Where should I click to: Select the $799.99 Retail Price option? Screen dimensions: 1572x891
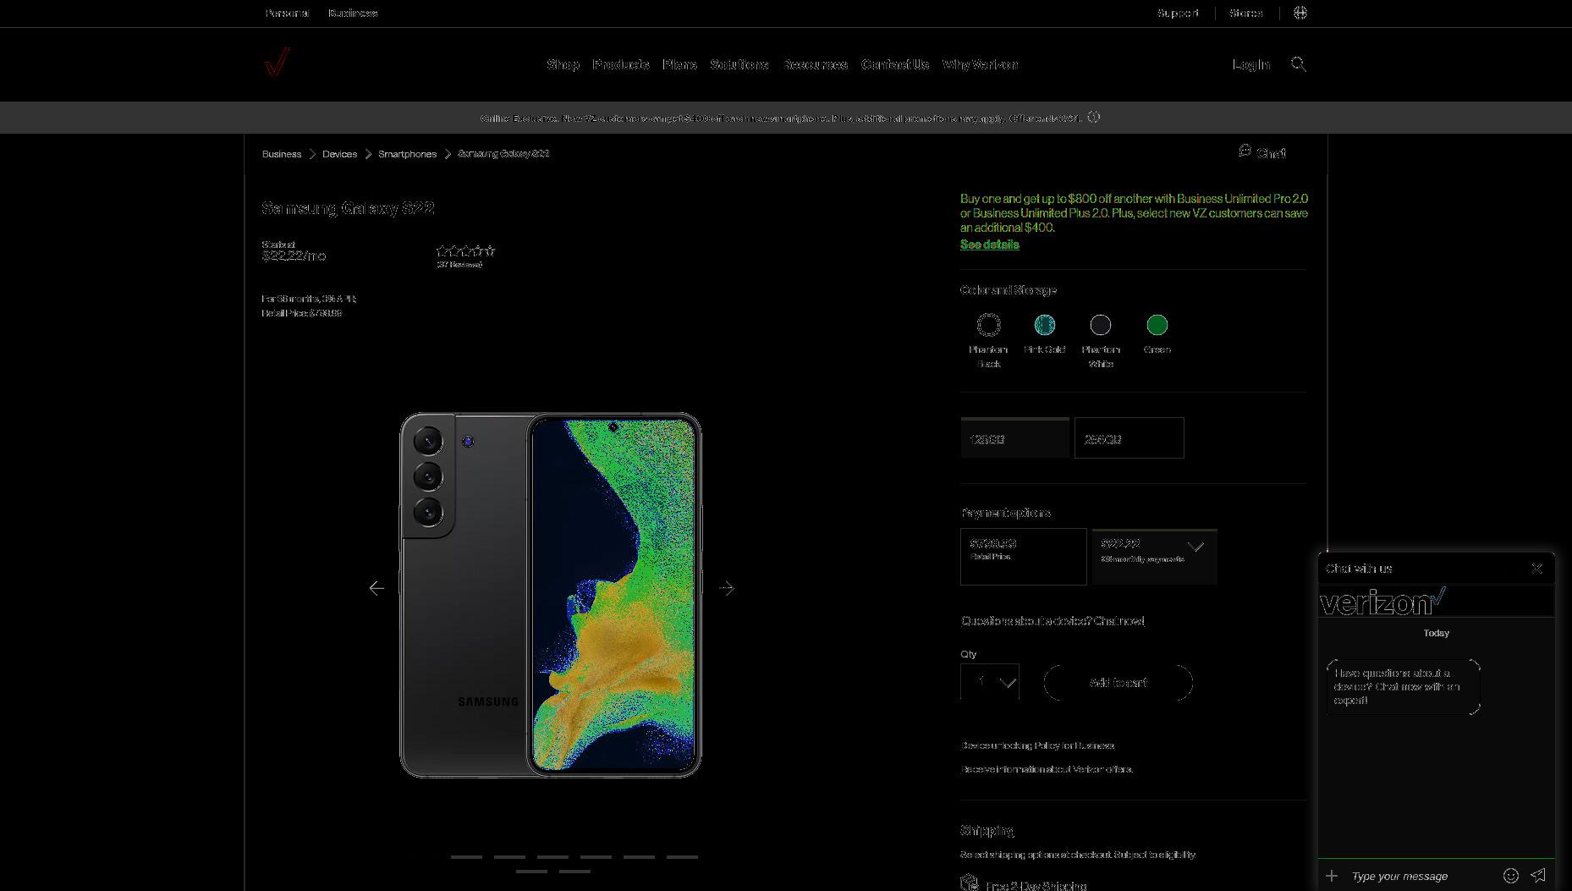(1024, 557)
